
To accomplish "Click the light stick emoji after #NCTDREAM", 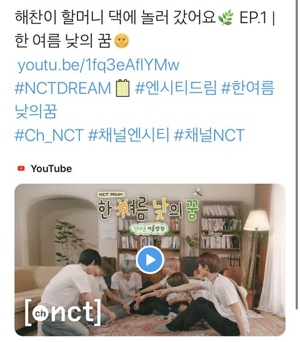I will coord(122,88).
